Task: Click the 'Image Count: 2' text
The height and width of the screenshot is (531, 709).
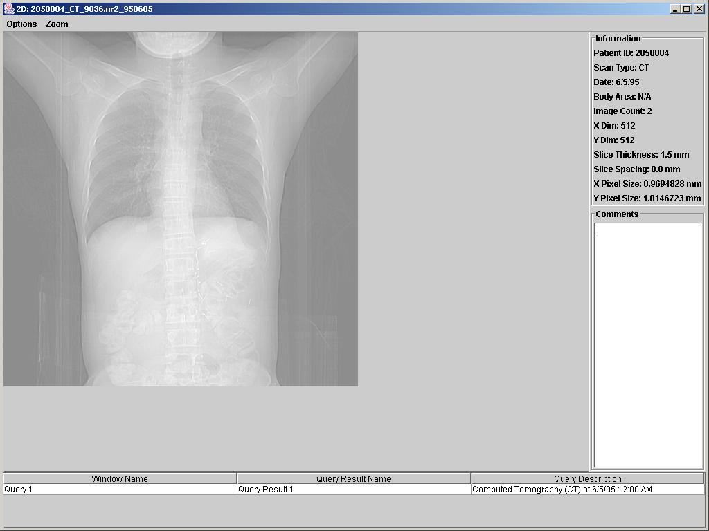Action: tap(622, 111)
